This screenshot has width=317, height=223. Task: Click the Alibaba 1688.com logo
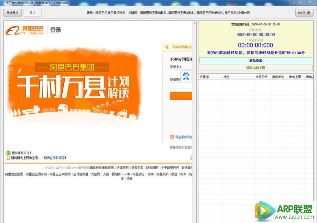point(25,30)
